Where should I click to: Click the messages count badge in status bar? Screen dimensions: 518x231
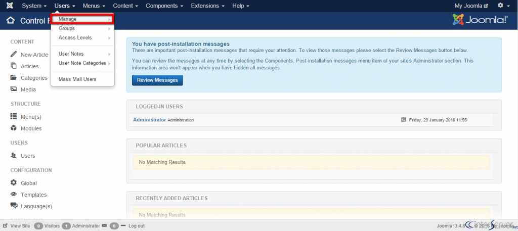tap(114, 226)
